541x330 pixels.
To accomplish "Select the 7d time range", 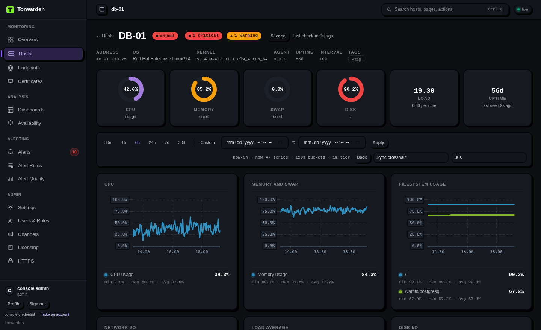I will click(x=167, y=142).
